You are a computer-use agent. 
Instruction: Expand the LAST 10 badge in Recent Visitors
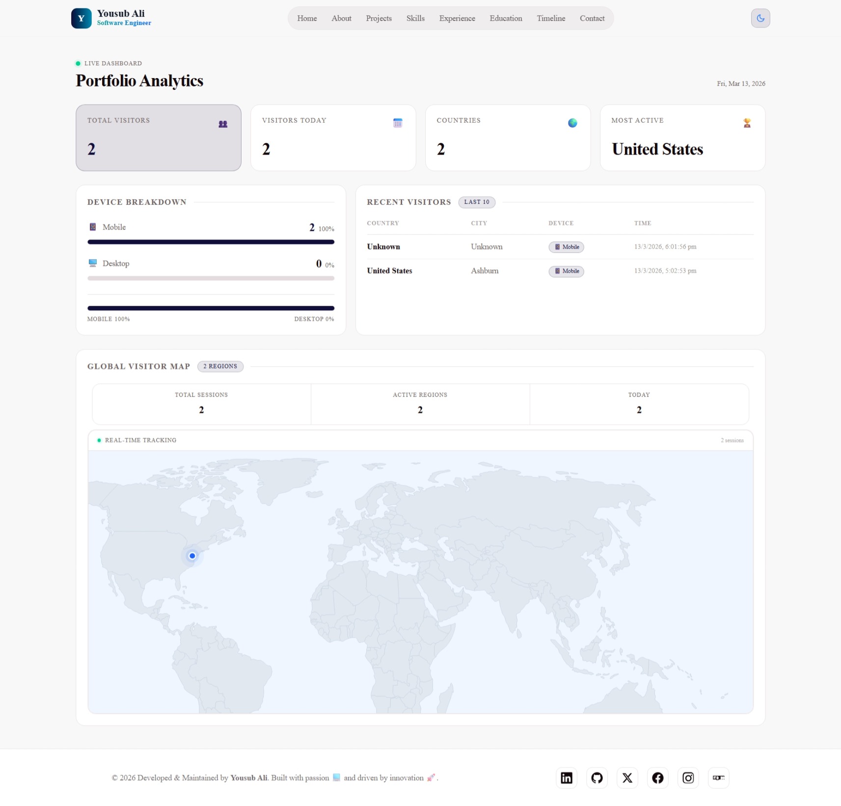476,202
